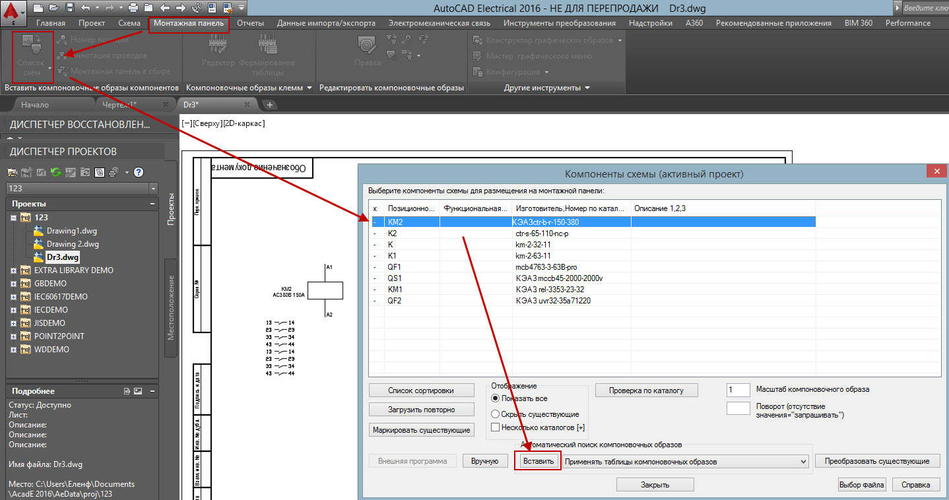Click the Undo arrow icon

pyautogui.click(x=84, y=9)
